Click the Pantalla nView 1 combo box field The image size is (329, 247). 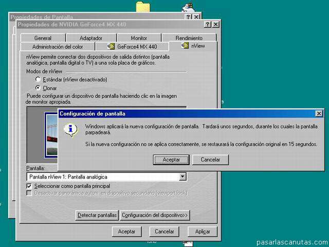[103, 177]
